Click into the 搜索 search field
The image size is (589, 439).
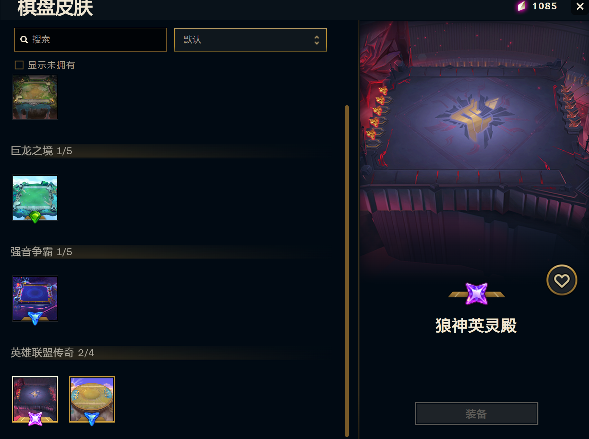coord(91,40)
